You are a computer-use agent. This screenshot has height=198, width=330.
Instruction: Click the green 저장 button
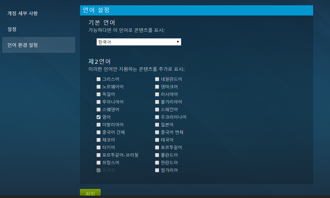[90, 192]
